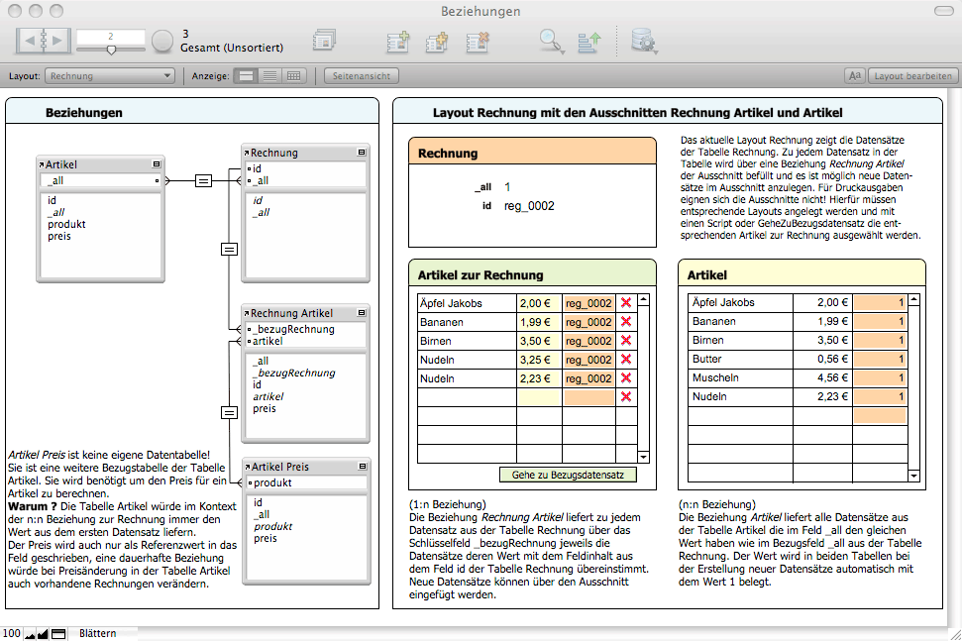Click the delete record toolbar icon
The height and width of the screenshot is (641, 962).
(x=478, y=42)
